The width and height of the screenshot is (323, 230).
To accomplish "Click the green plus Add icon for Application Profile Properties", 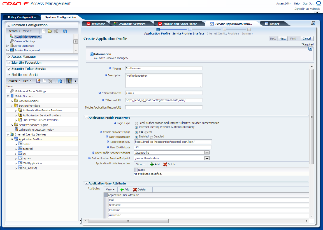I will click(152, 164).
